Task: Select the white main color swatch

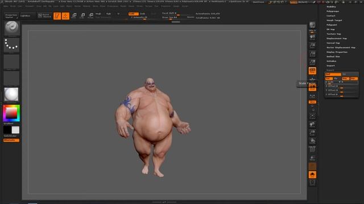Action: [x=15, y=130]
